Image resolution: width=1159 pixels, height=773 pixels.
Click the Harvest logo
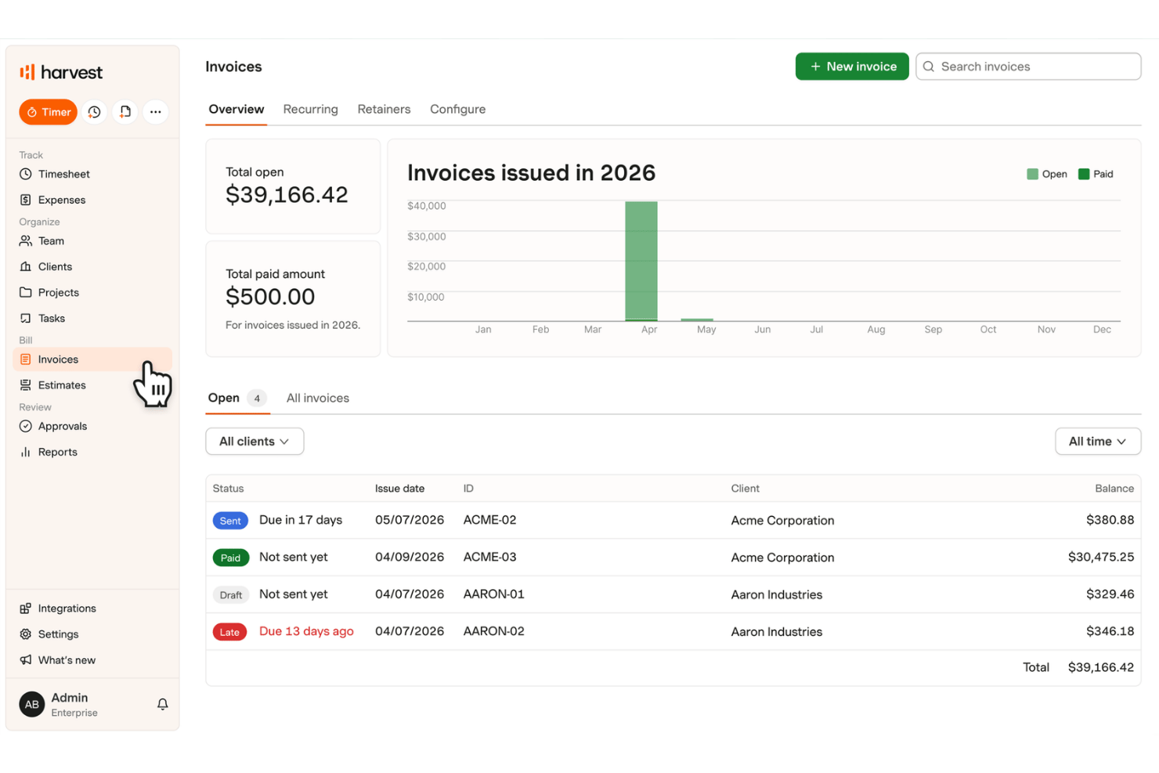(x=61, y=72)
